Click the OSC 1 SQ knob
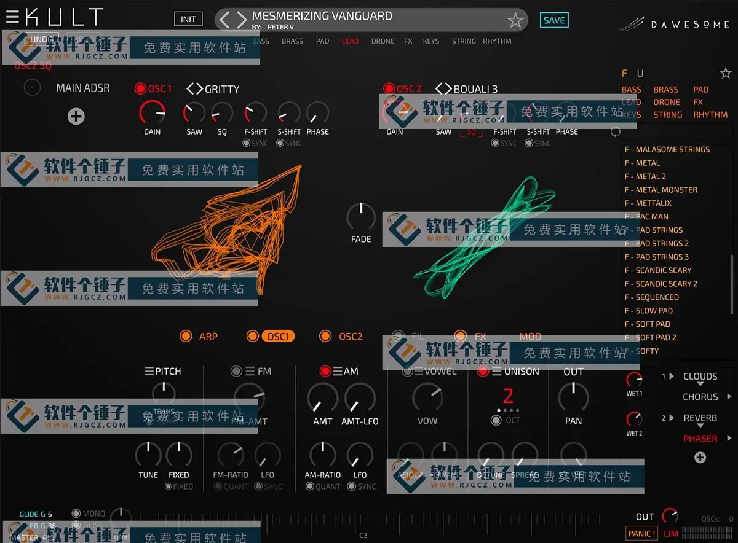 [222, 114]
